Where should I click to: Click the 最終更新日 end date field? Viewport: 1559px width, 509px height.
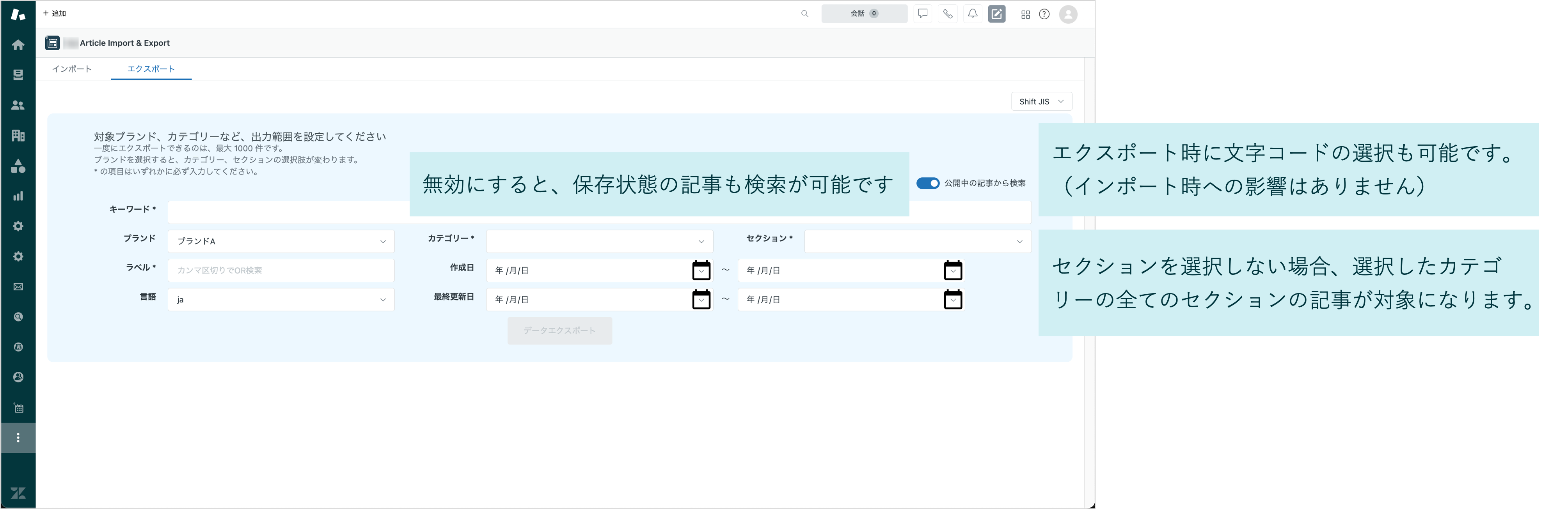[x=851, y=299]
